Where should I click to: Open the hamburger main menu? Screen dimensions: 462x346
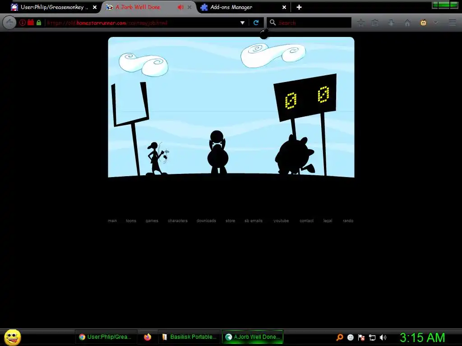(x=452, y=23)
